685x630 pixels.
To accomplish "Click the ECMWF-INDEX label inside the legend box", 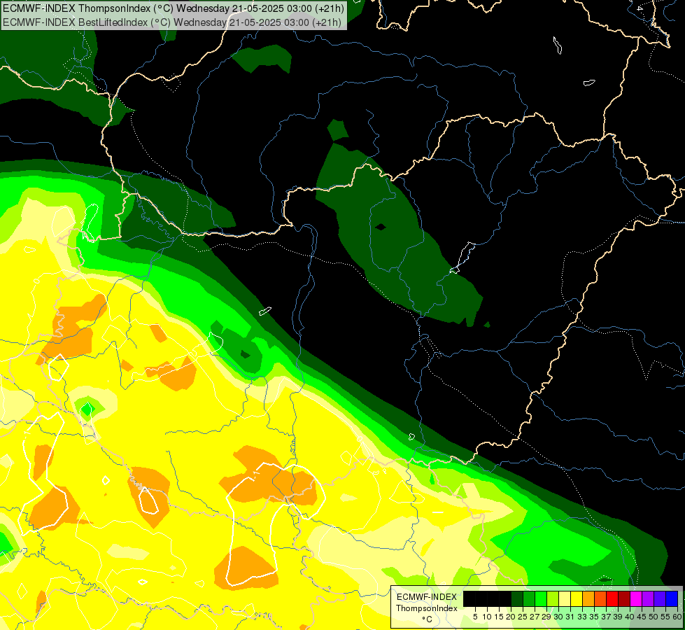I will click(426, 597).
